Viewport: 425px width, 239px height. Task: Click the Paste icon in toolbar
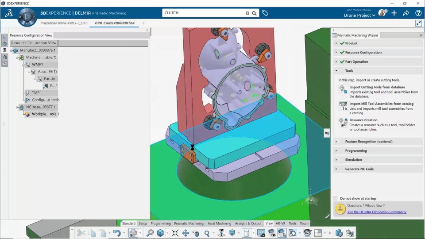click(102, 233)
